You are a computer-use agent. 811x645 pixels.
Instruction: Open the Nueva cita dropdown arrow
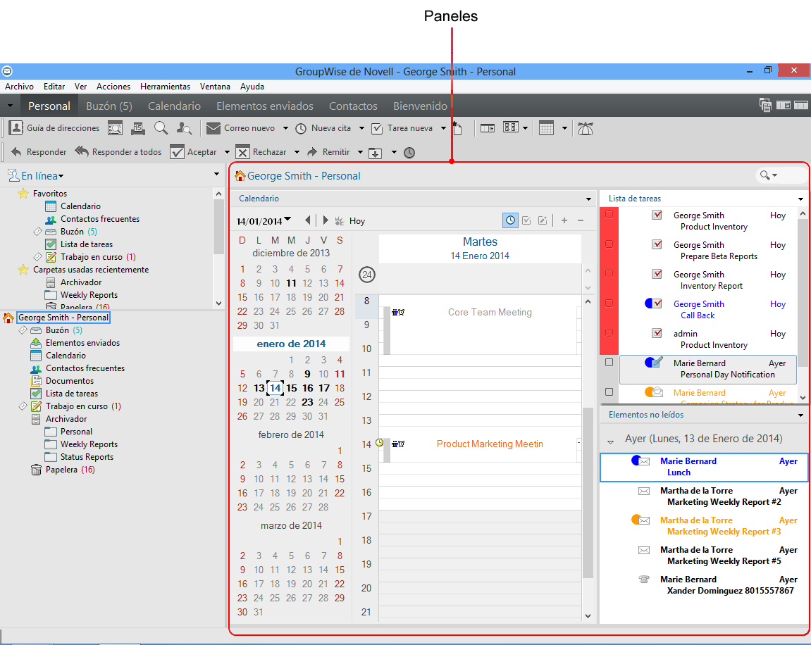pos(361,128)
